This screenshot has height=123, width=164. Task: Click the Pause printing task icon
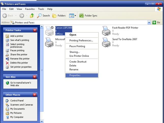click(x=7, y=51)
